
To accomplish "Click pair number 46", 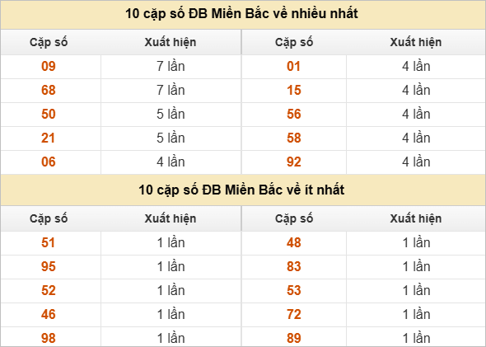I will (x=49, y=314).
